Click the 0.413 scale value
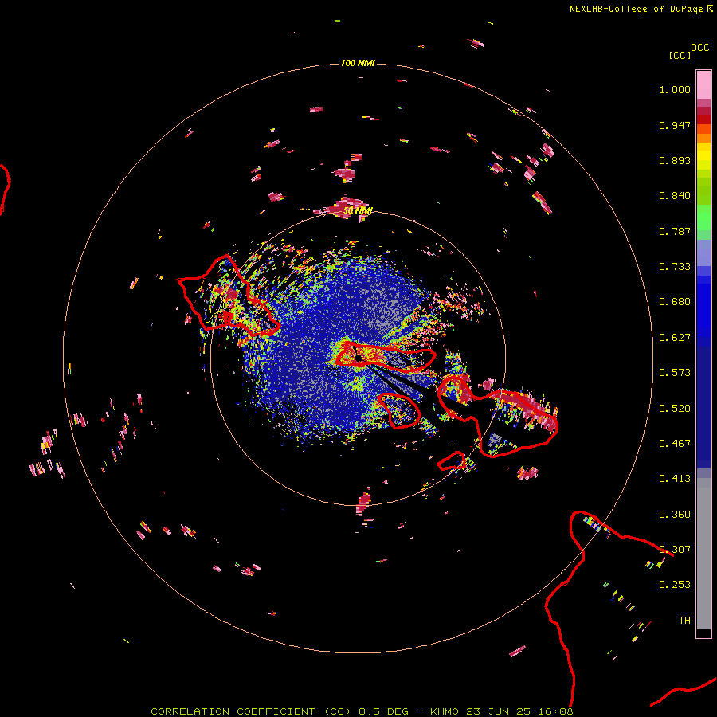717x717 pixels. 675,479
